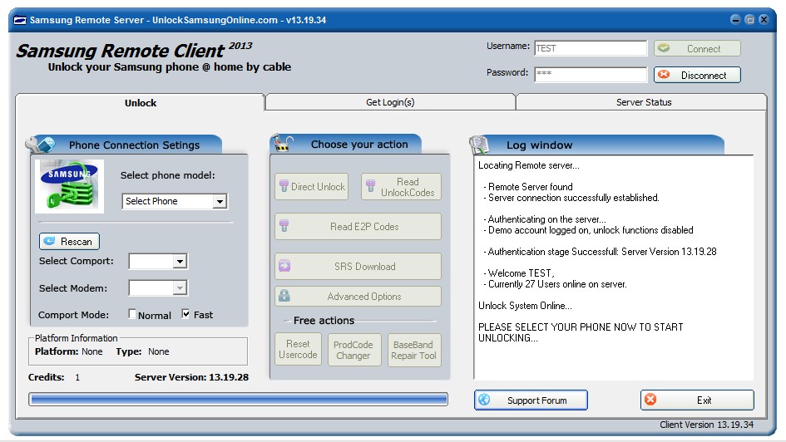Maximize the Samsung Remote Server window

(750, 19)
